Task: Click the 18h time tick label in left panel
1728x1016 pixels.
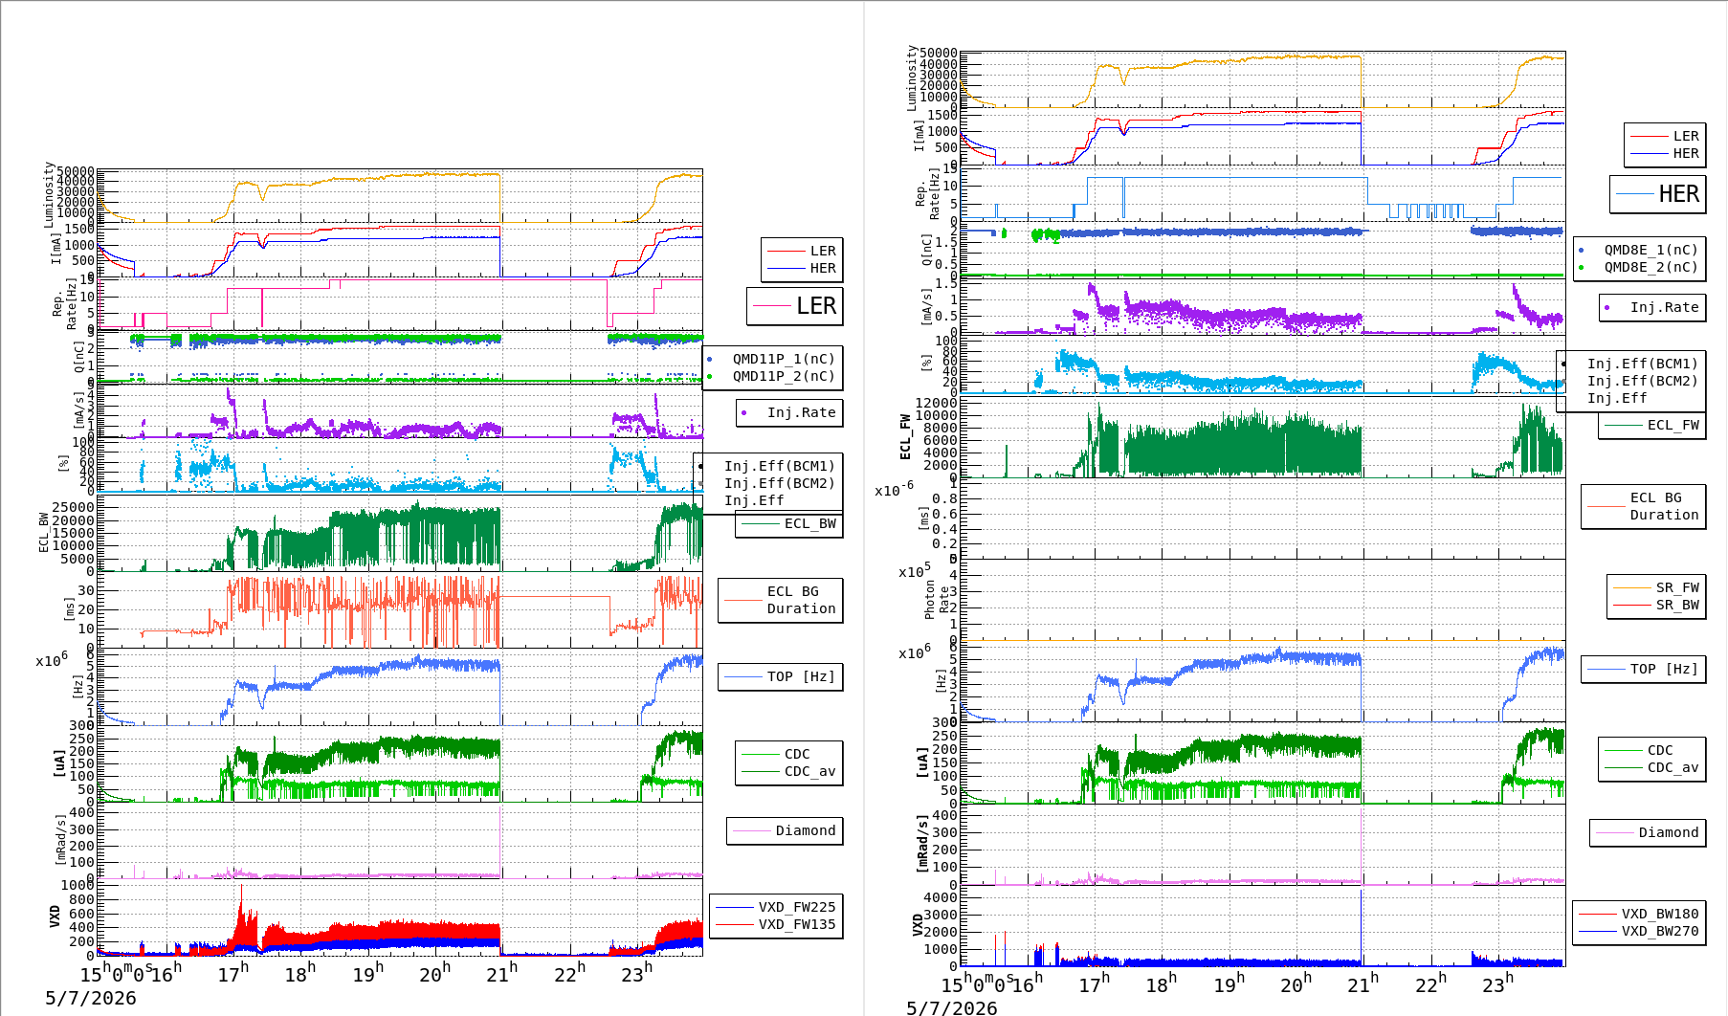Action: 299,973
